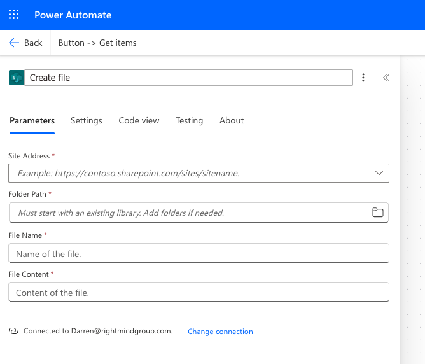The image size is (425, 364).
Task: Click the SharePoint Create file action icon
Action: pyautogui.click(x=17, y=78)
